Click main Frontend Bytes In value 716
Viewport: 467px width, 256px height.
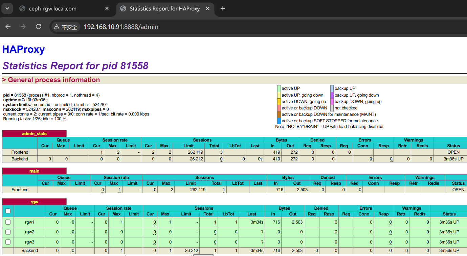click(279, 190)
